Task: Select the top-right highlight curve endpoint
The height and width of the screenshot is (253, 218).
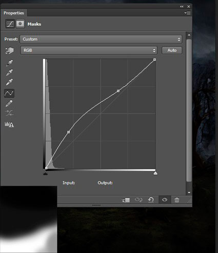Action: click(154, 60)
